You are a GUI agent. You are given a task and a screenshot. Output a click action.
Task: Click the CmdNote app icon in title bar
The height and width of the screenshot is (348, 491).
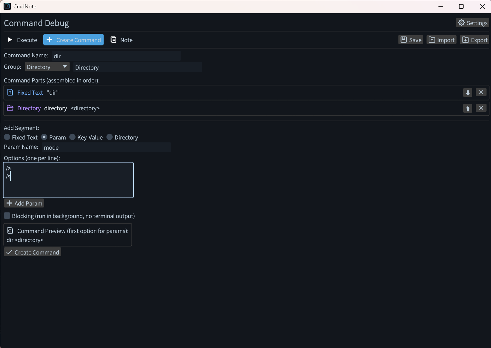tap(7, 6)
